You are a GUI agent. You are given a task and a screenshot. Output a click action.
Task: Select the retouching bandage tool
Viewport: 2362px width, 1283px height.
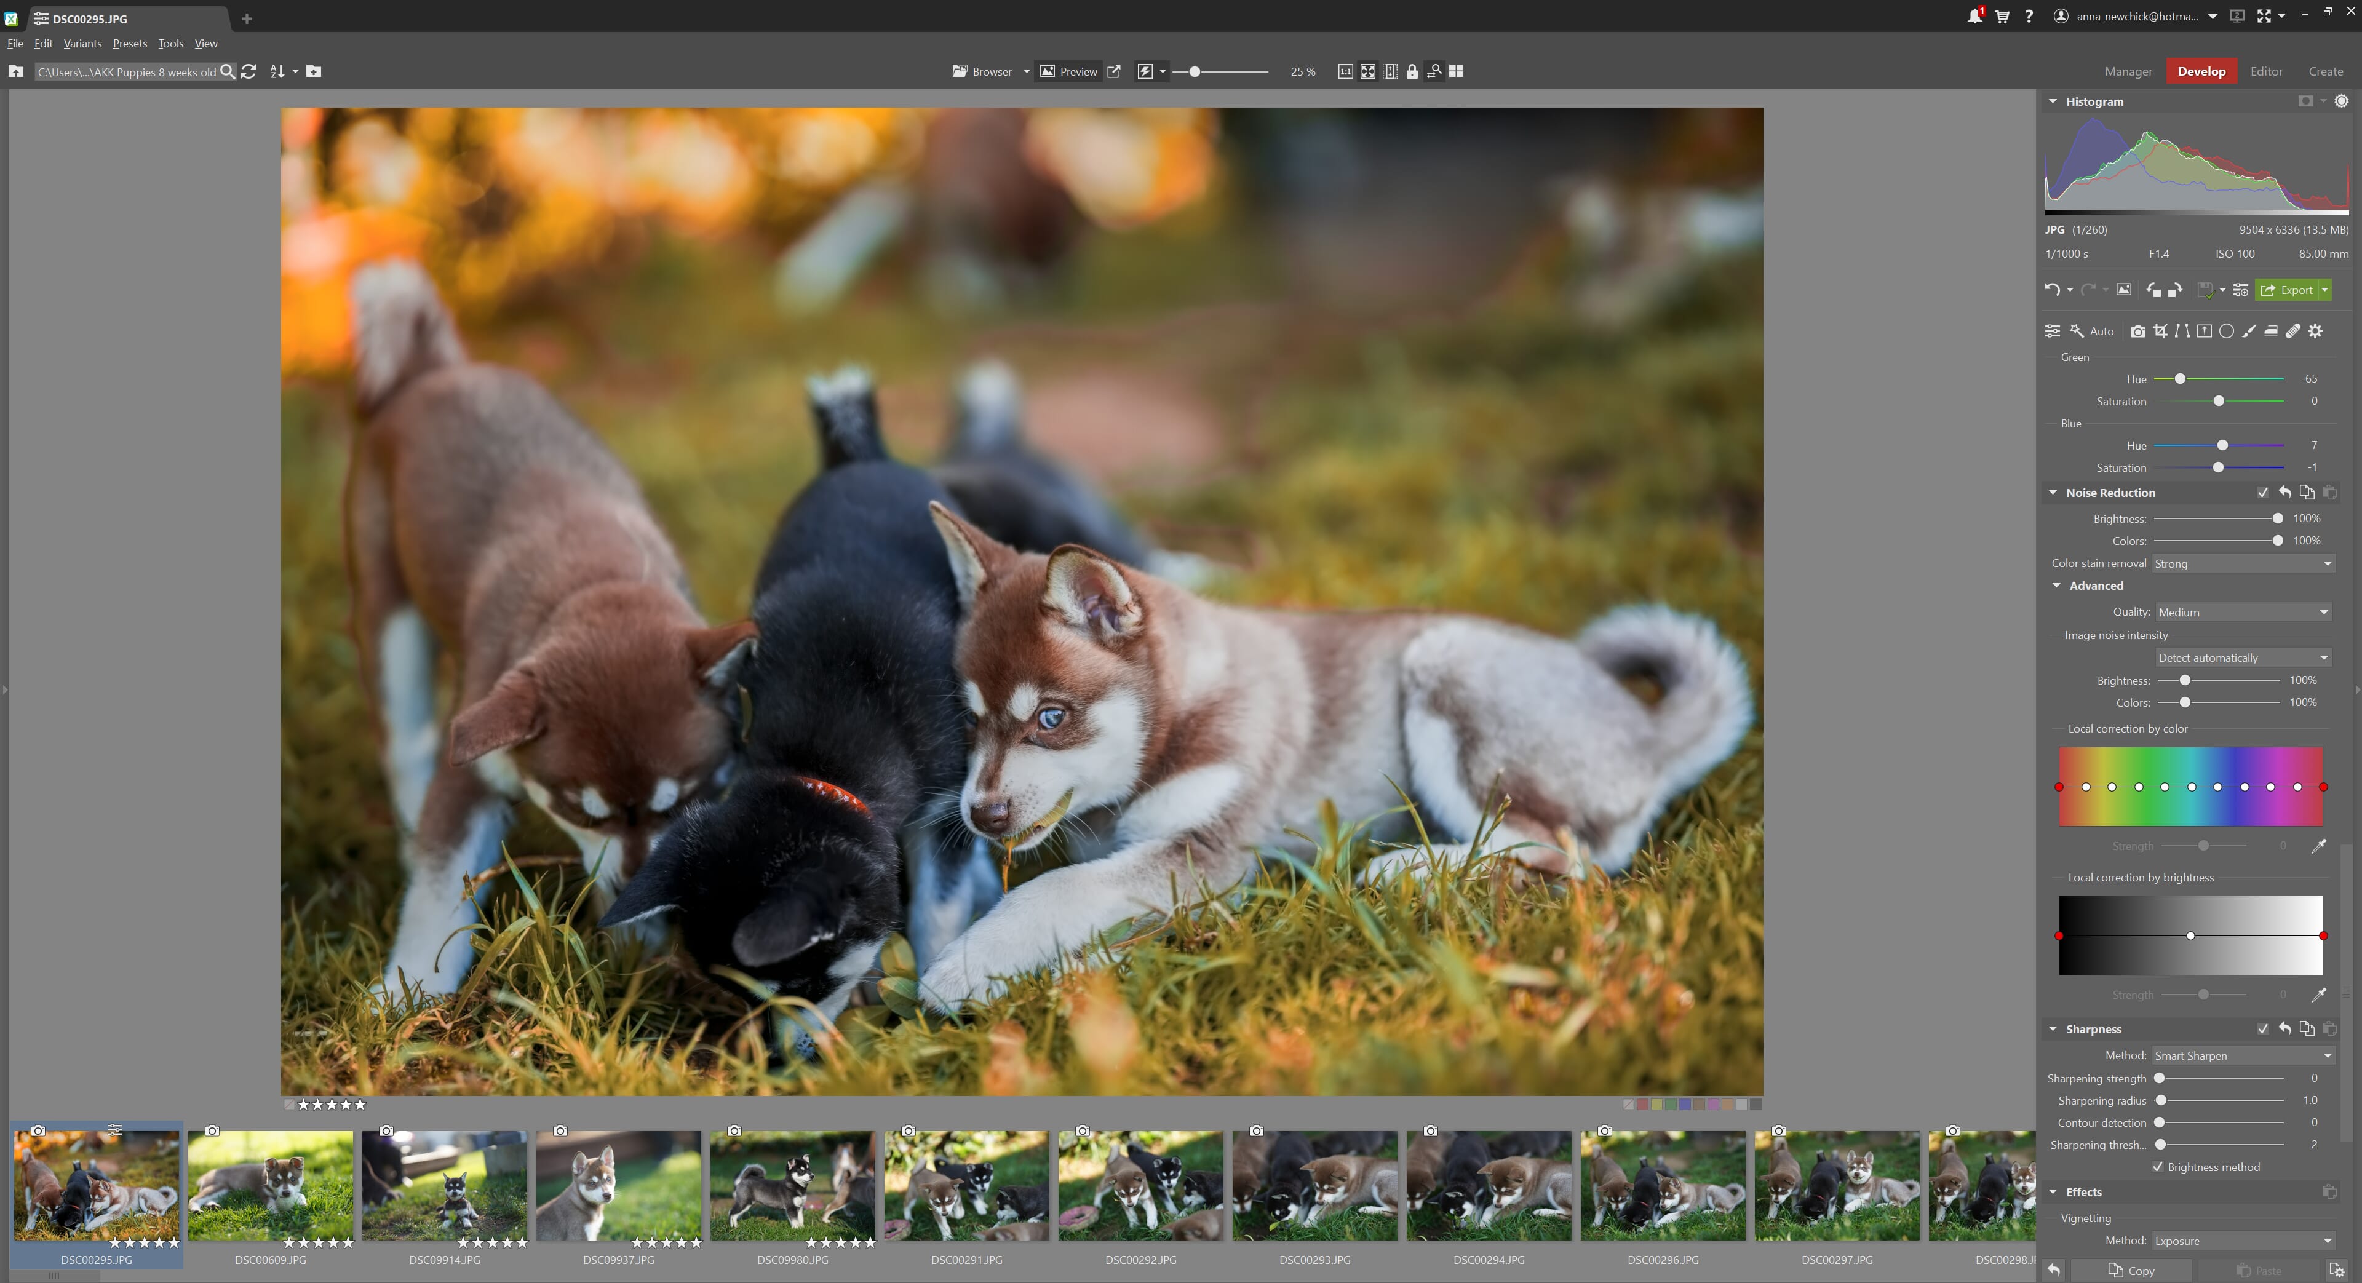(x=2292, y=331)
